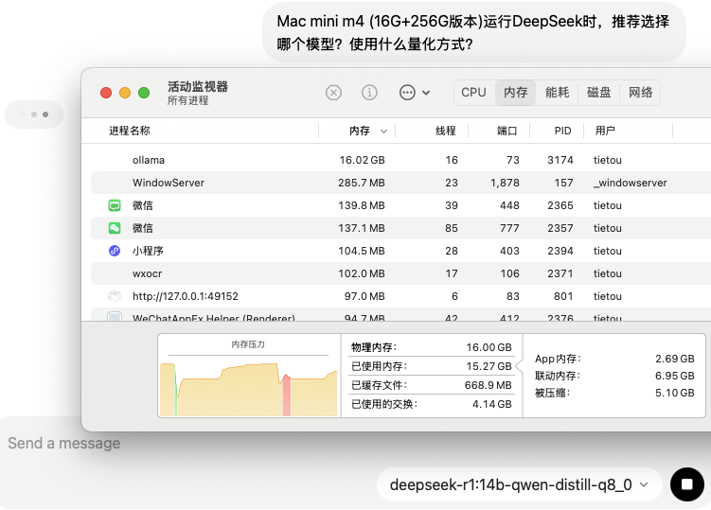Sort by PID column header
The image size is (711, 510).
(x=562, y=131)
